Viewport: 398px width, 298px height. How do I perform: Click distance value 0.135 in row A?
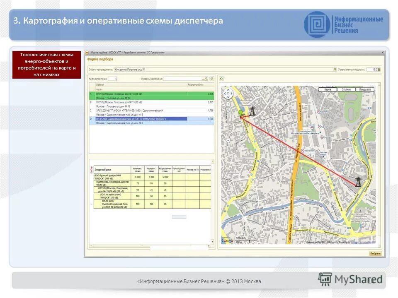(211, 94)
